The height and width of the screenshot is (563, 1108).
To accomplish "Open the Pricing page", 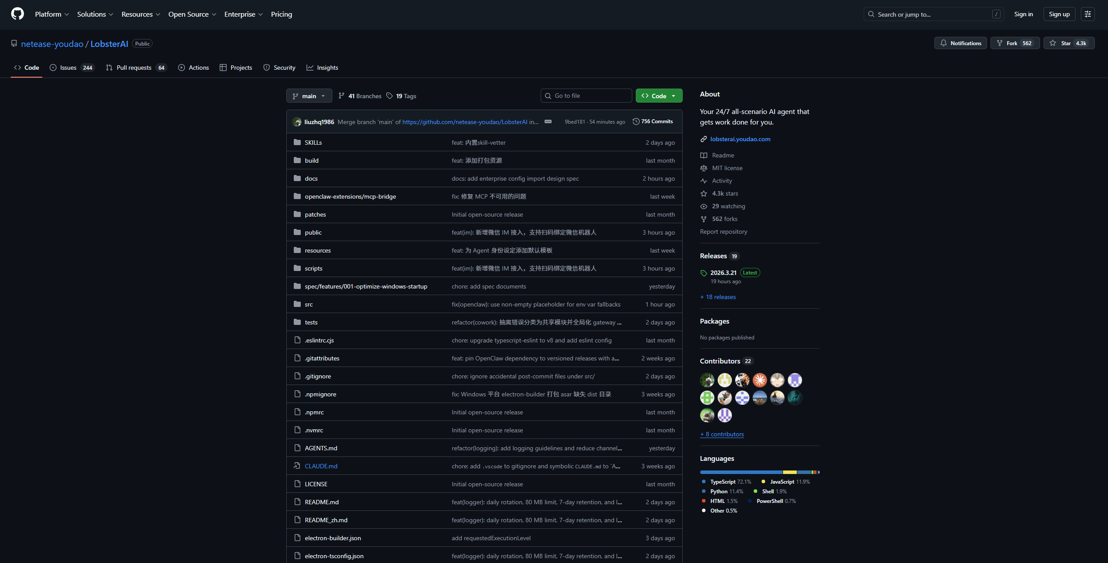I will (x=281, y=14).
